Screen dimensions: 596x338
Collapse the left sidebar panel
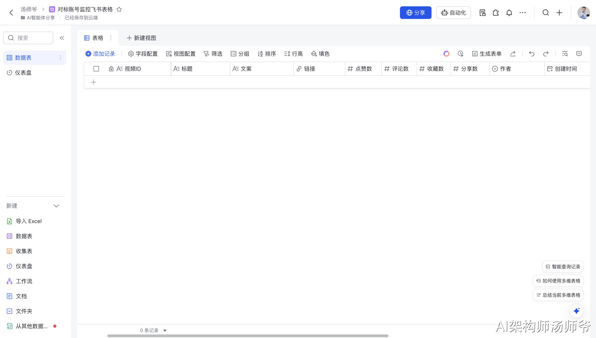coord(62,38)
